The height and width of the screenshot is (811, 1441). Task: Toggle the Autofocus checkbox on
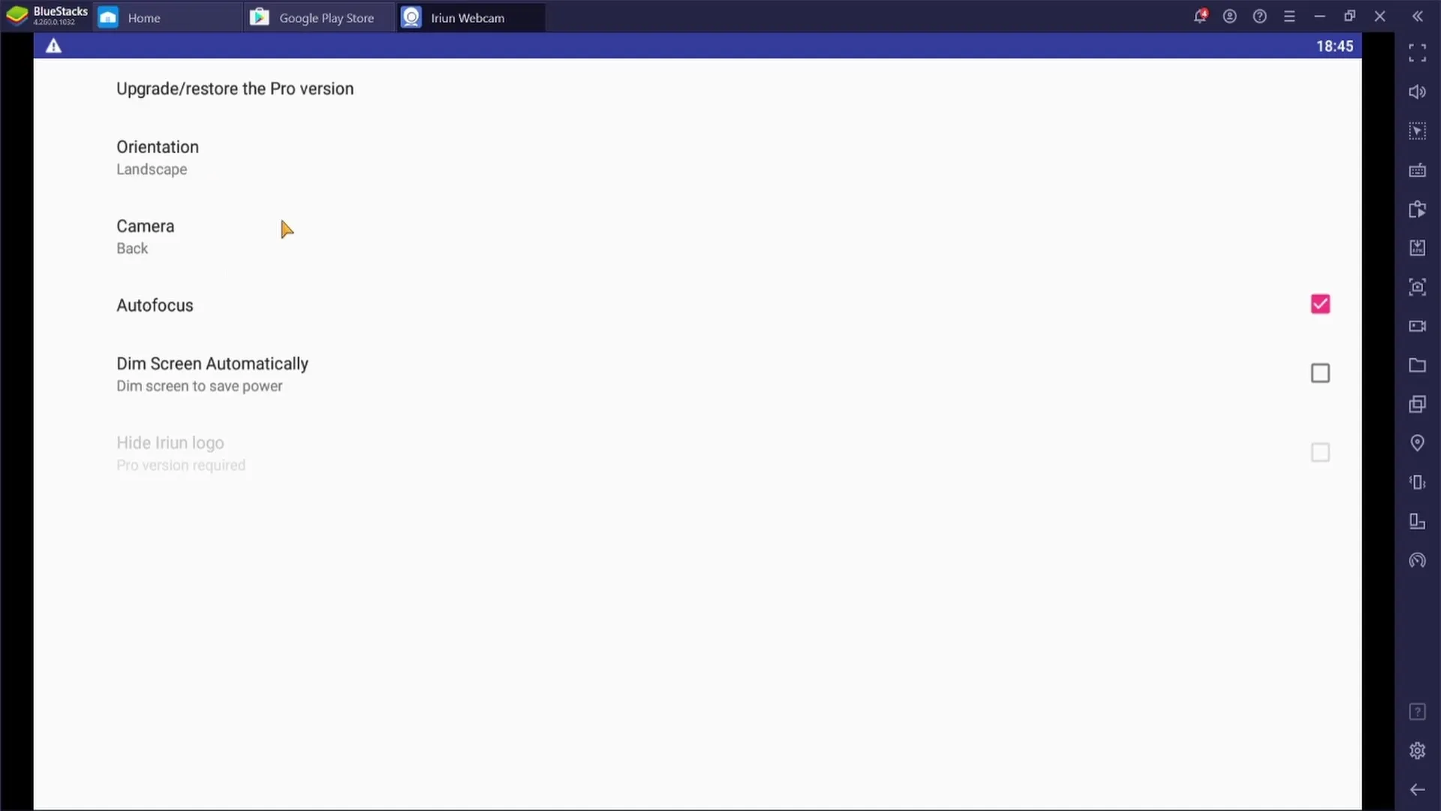(1320, 304)
